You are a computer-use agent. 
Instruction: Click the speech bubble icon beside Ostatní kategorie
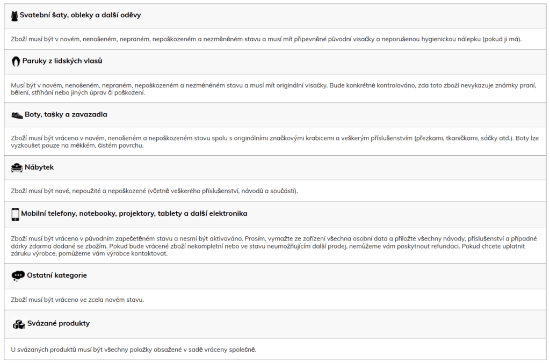click(18, 276)
